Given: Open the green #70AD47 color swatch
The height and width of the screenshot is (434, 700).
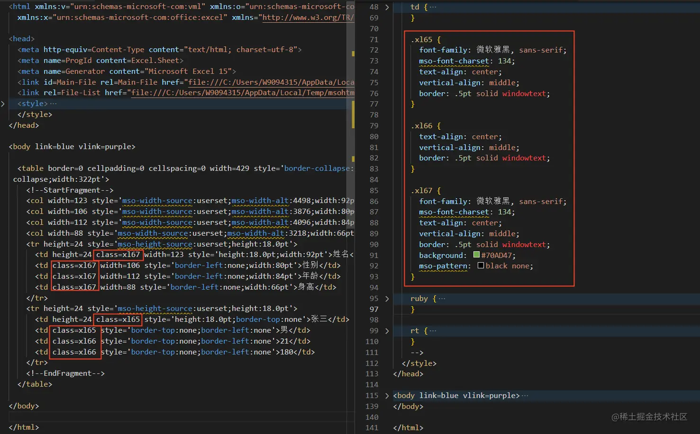Looking at the screenshot, I should pos(476,255).
